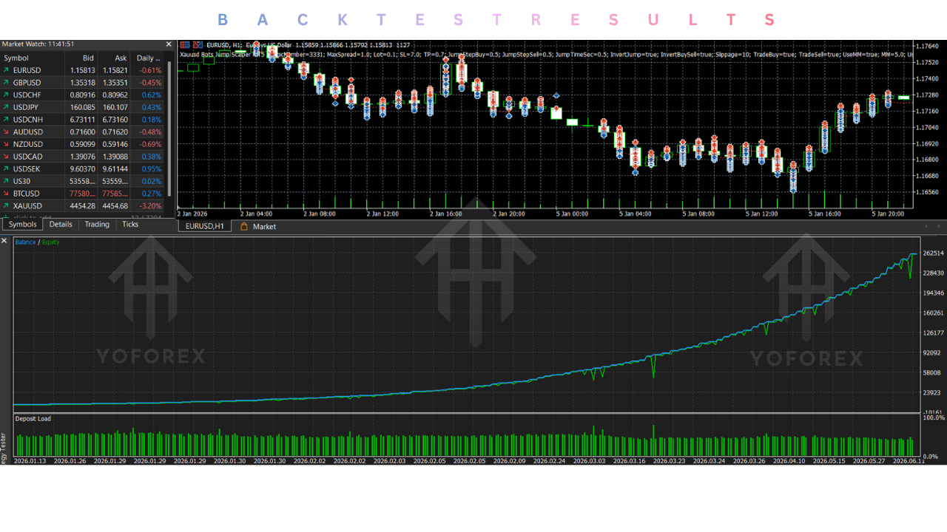Click the red down arrow beside AUDUSD

tap(7, 132)
